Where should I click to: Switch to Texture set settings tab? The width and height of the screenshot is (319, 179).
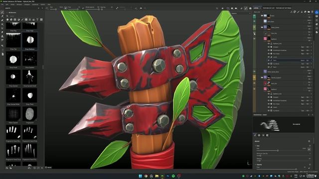(284, 8)
